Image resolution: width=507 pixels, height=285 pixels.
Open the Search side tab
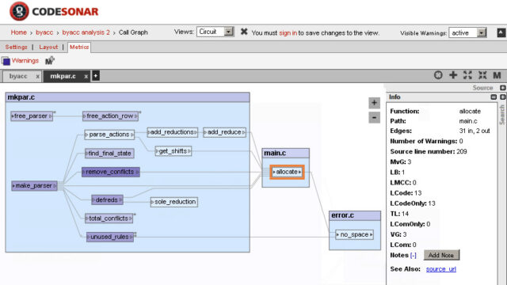coord(502,114)
